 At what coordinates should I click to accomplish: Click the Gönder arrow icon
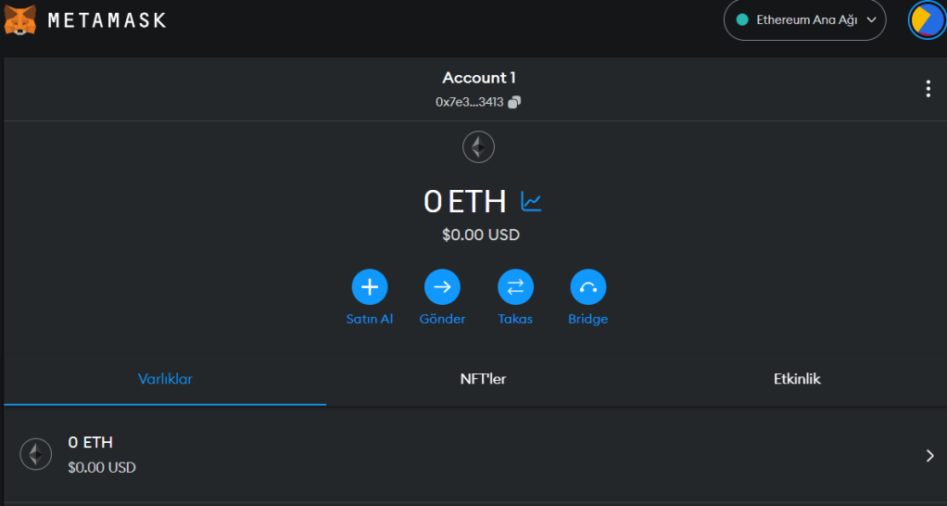pyautogui.click(x=442, y=287)
